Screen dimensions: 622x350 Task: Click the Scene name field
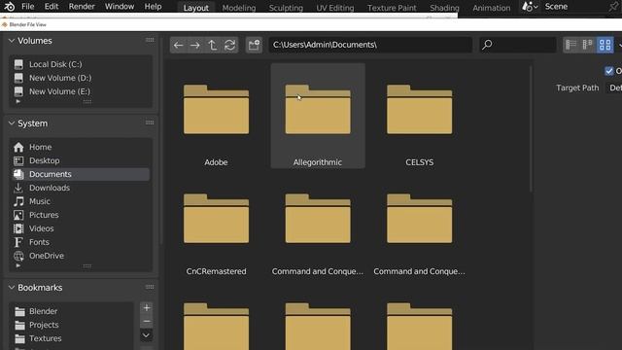coord(573,7)
